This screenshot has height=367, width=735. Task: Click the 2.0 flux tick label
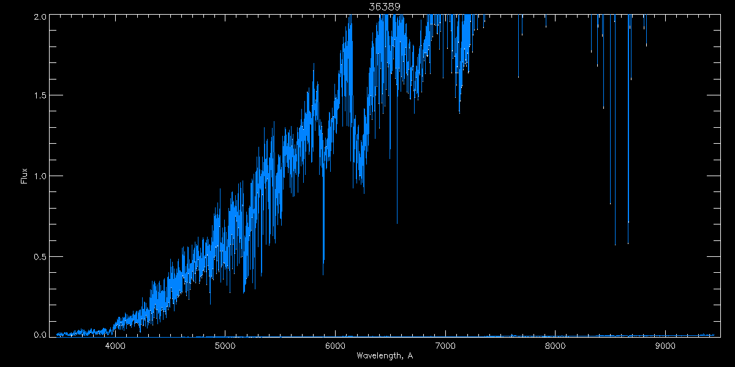click(x=39, y=17)
